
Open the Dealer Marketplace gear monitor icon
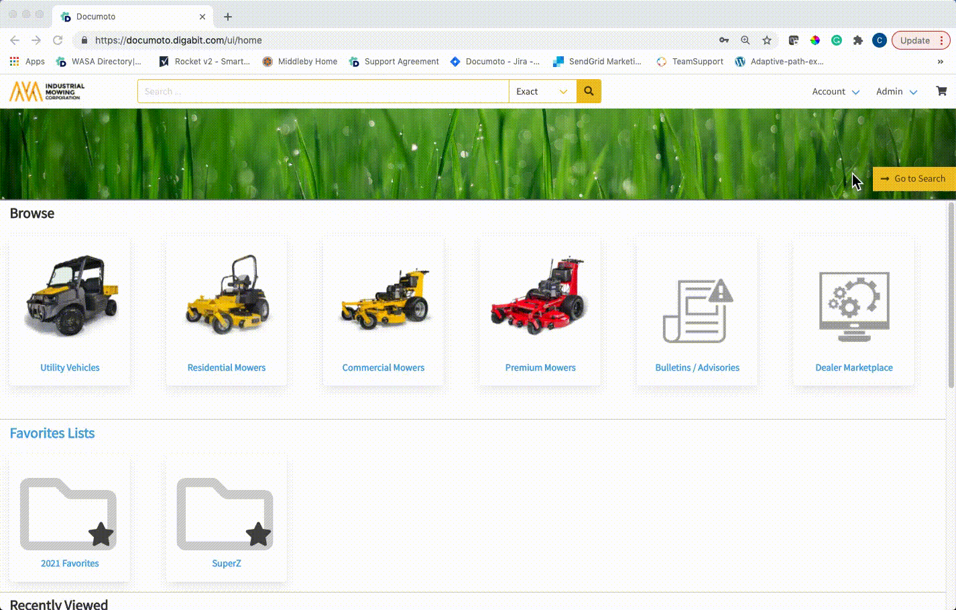coord(854,306)
